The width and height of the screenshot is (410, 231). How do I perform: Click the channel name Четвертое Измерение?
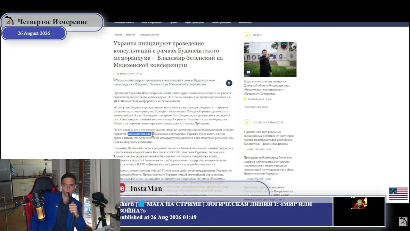[53, 22]
